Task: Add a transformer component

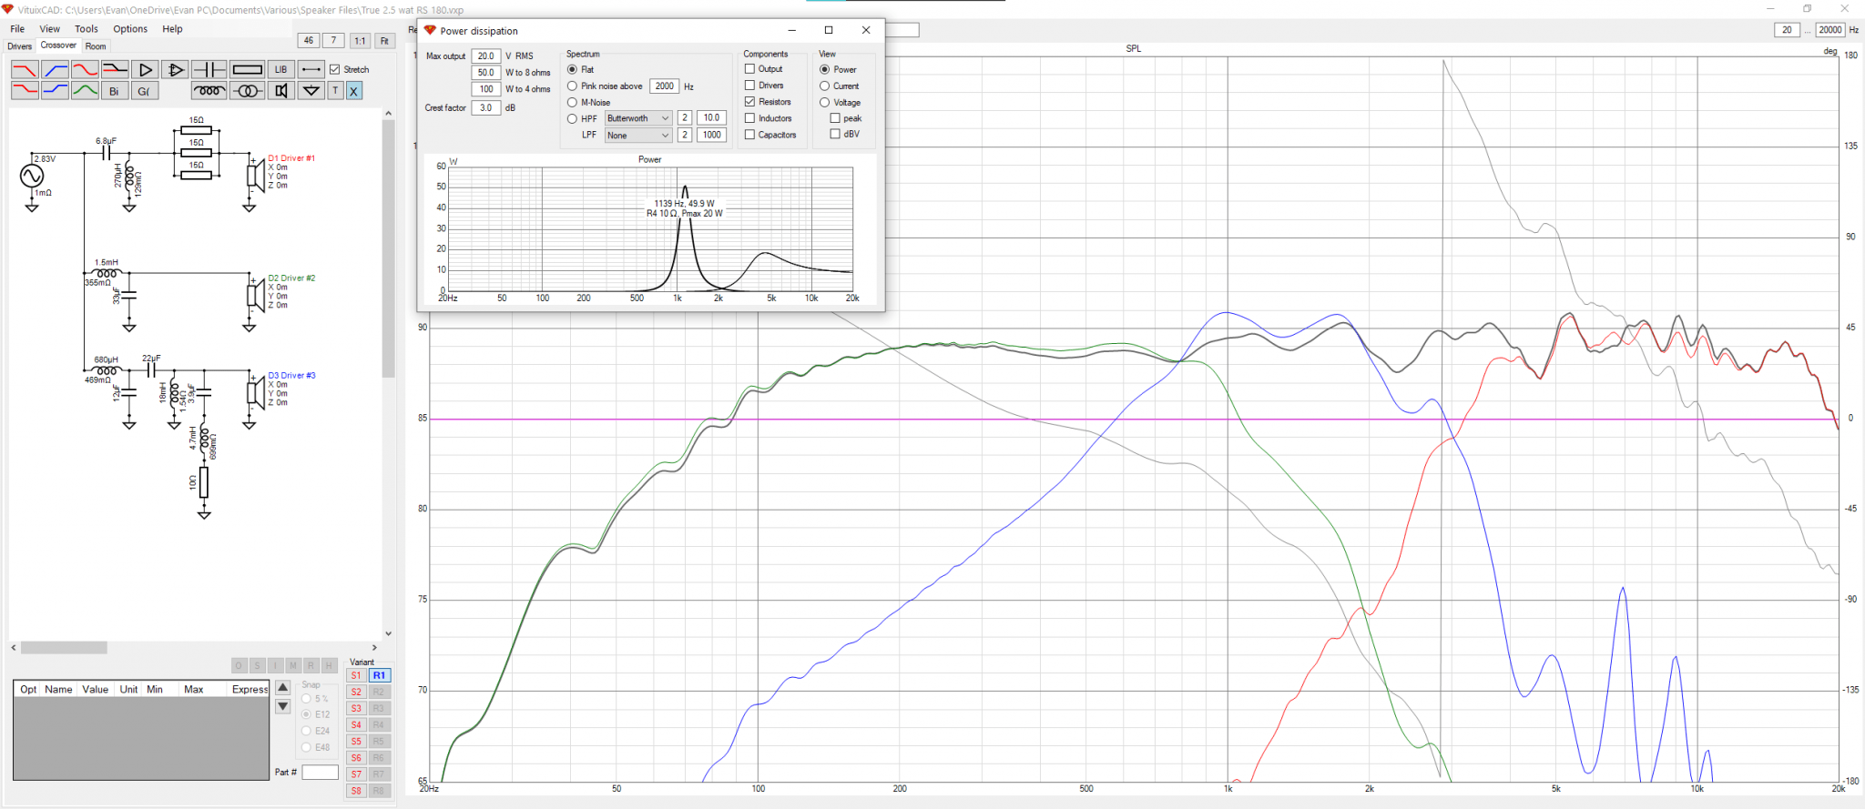Action: pos(247,90)
